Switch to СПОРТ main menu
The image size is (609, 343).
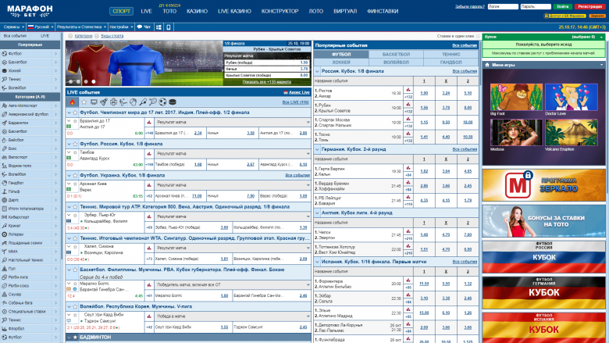click(121, 11)
